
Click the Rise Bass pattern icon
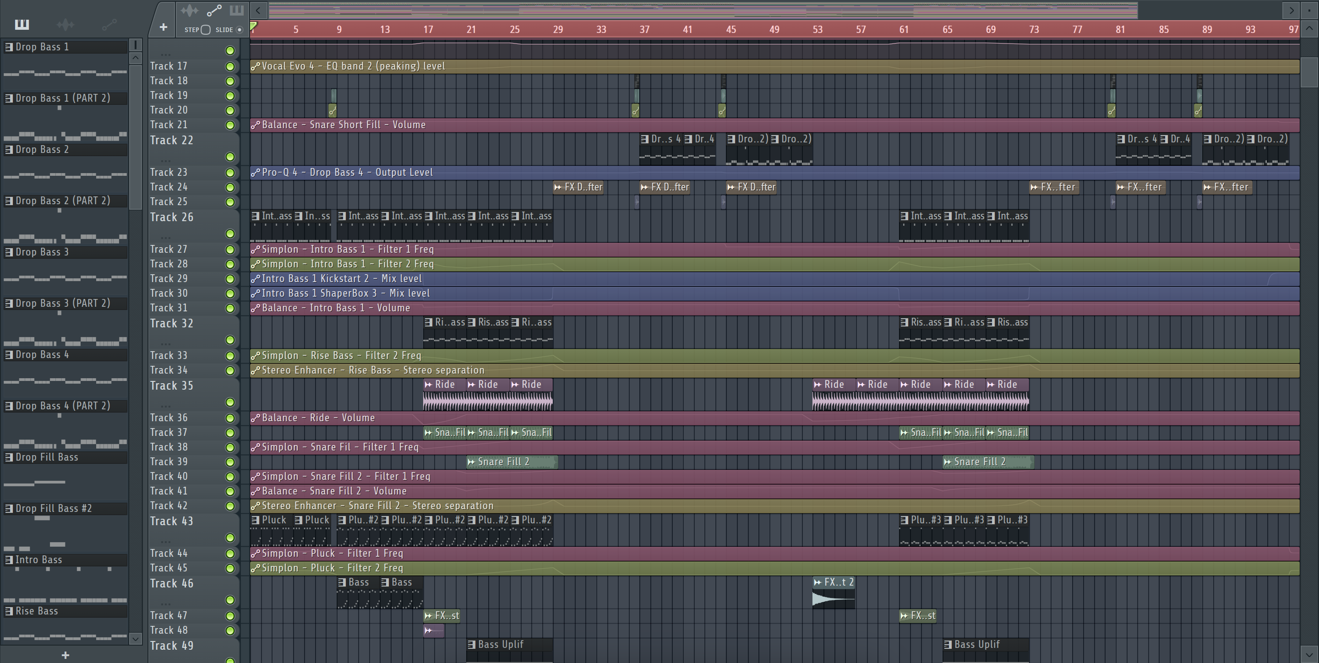[9, 611]
